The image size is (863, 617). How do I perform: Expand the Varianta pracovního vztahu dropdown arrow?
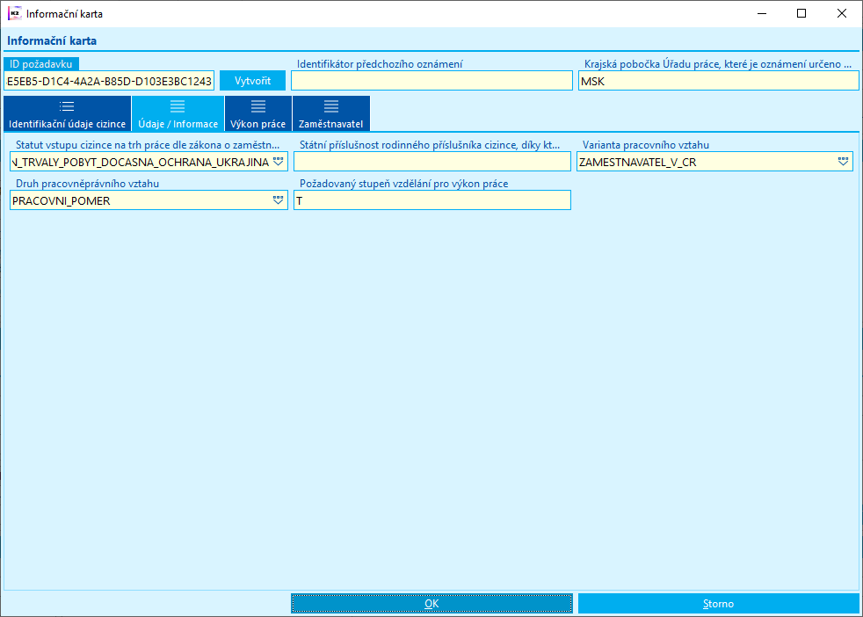[843, 162]
